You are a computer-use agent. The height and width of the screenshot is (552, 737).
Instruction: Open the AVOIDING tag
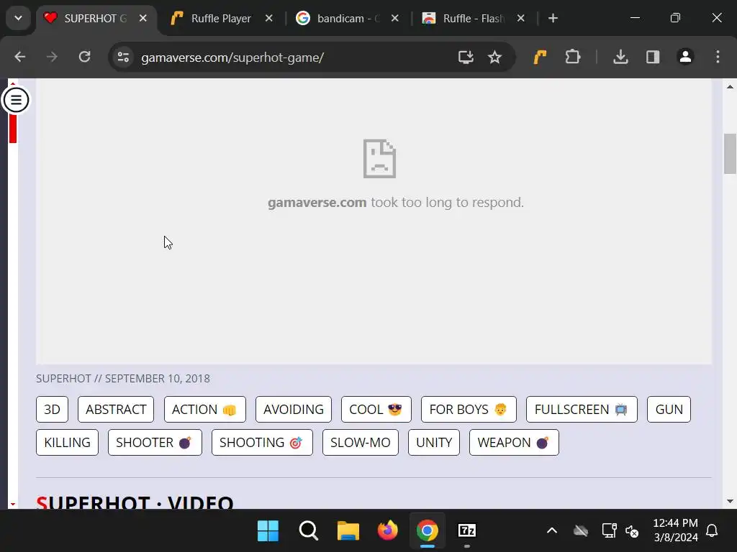[294, 409]
